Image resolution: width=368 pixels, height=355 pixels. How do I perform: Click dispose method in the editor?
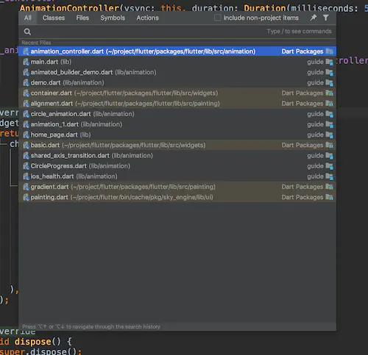[x=32, y=342]
